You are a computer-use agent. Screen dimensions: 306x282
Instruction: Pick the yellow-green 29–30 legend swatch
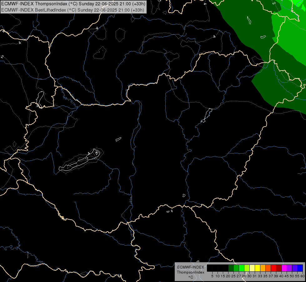[x=247, y=268]
